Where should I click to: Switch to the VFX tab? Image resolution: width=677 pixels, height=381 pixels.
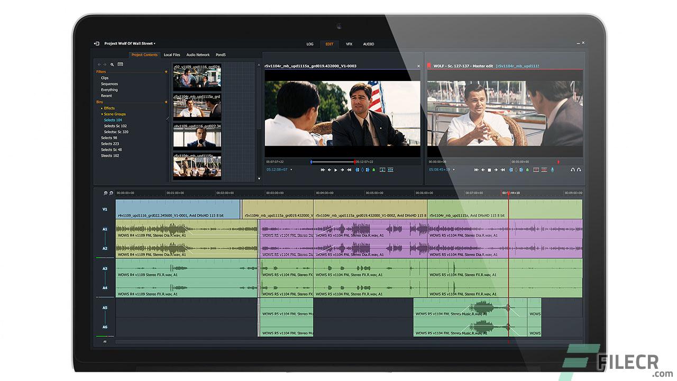tap(349, 44)
